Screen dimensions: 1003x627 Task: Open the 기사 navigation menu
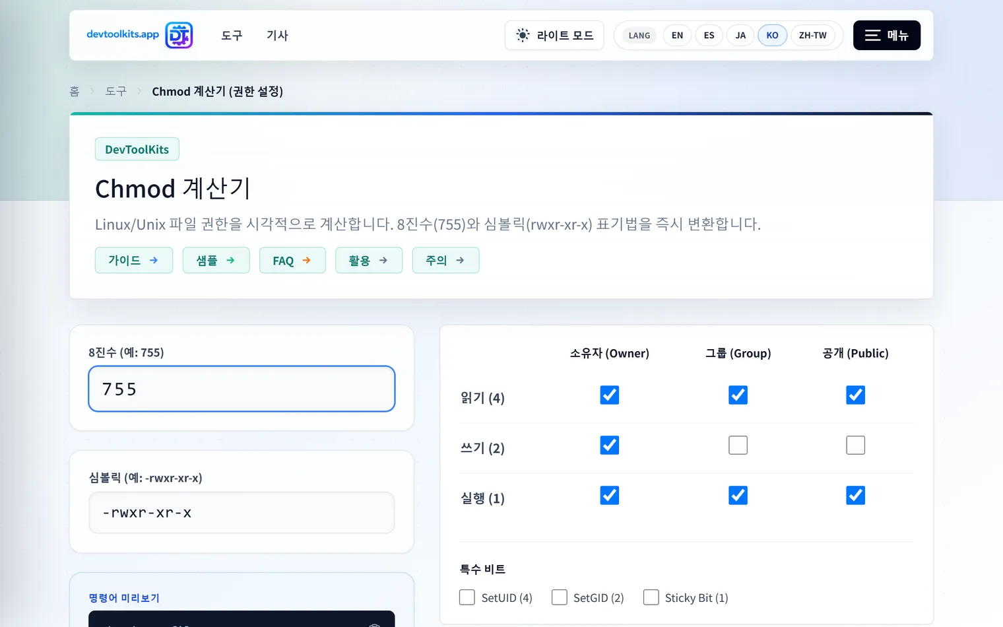point(277,35)
